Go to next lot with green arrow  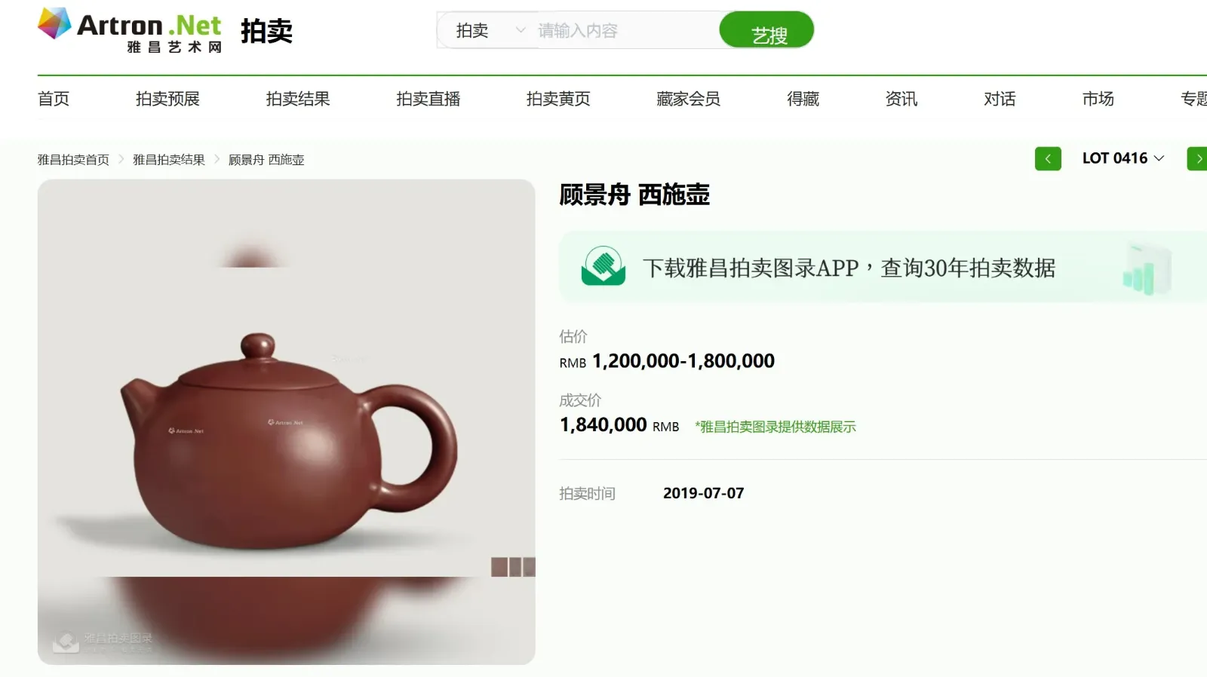(x=1197, y=159)
